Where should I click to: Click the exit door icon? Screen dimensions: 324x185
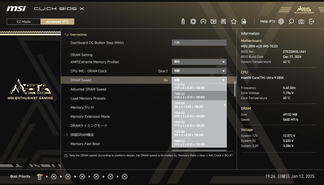point(312,22)
